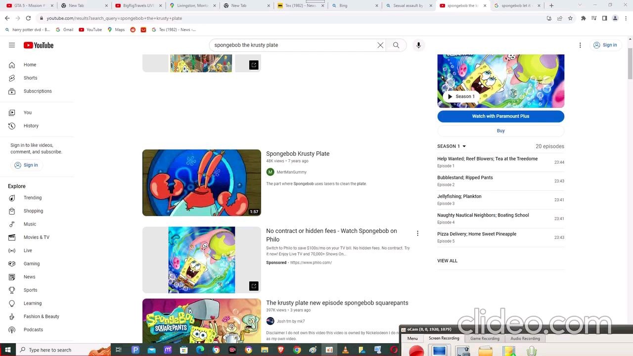The width and height of the screenshot is (633, 356).
Task: Go to the YouTube logo home link
Action: [39, 45]
